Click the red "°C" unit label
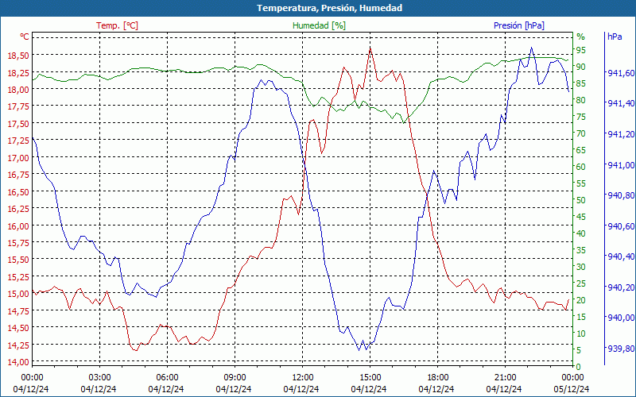This screenshot has height=397, width=636. pyautogui.click(x=25, y=37)
